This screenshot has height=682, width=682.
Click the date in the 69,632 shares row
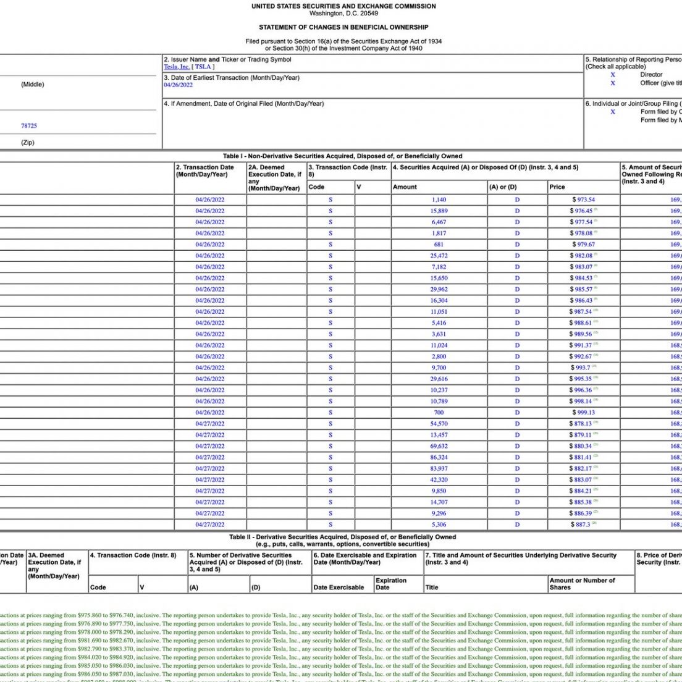click(x=210, y=446)
